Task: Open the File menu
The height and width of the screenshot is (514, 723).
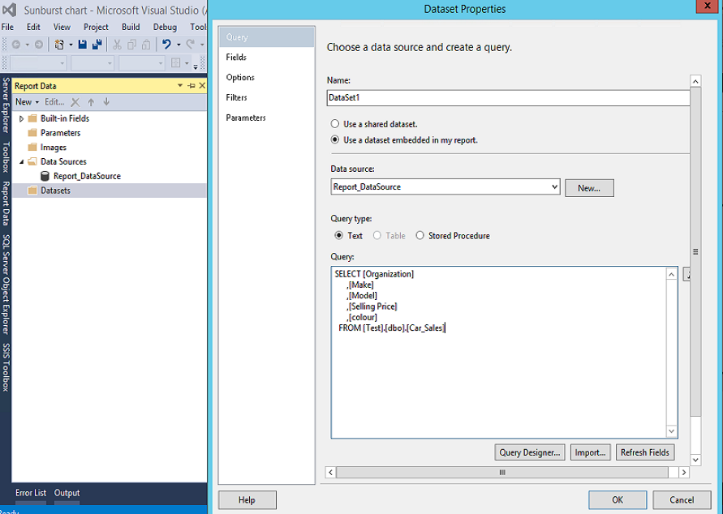Action: (x=7, y=27)
